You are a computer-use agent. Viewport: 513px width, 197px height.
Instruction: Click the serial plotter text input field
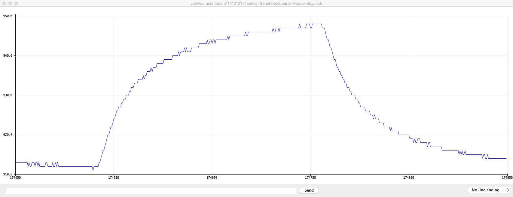151,190
